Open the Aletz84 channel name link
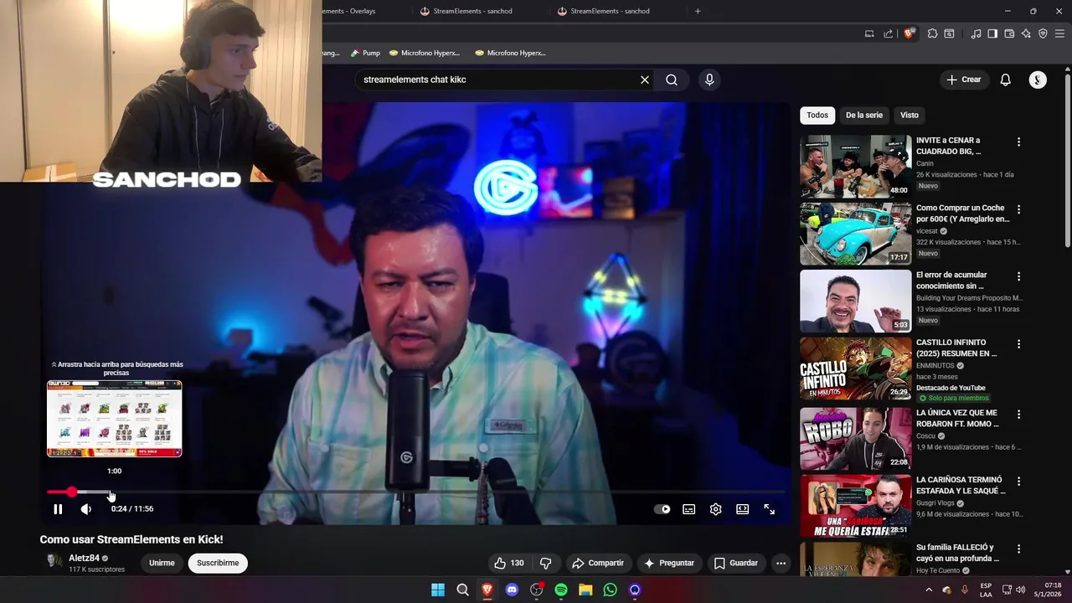The image size is (1072, 603). click(x=84, y=558)
